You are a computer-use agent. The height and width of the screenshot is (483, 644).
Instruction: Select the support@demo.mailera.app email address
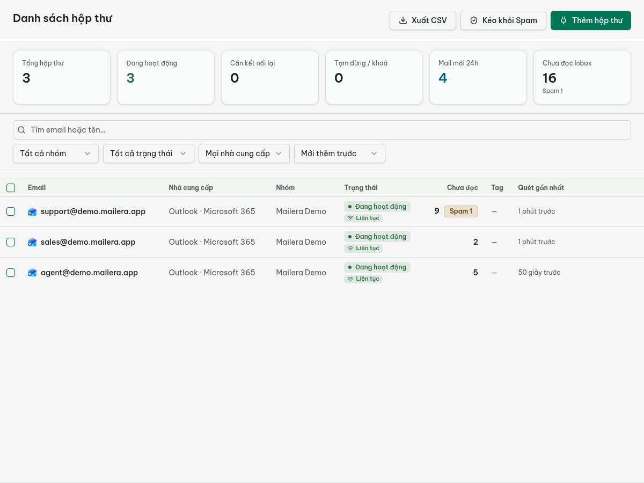click(x=93, y=211)
